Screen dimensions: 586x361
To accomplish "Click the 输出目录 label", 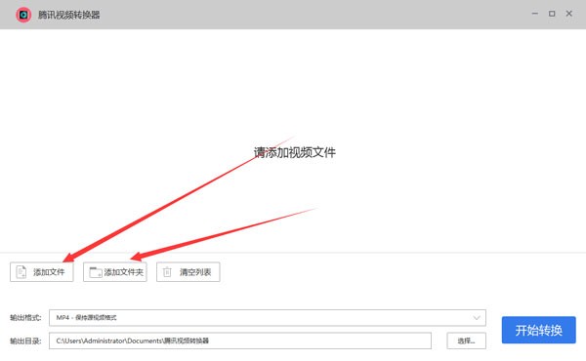I will 25,341.
